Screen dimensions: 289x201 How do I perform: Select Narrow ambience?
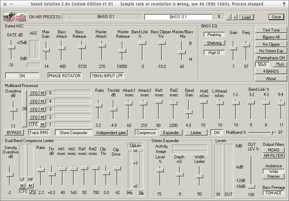point(273,176)
